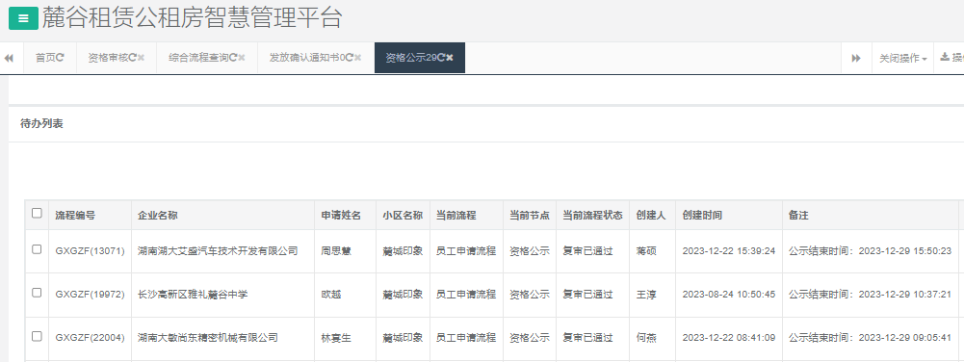
Task: Click 员工申请流程 in 林宴生 row
Action: pyautogui.click(x=466, y=337)
